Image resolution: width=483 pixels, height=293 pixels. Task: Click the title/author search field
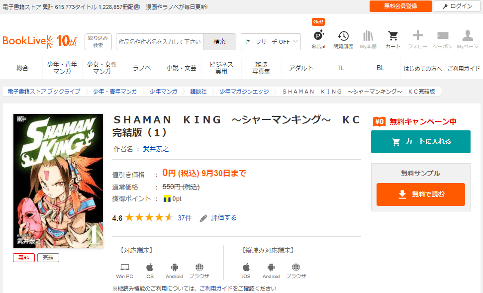coord(160,42)
